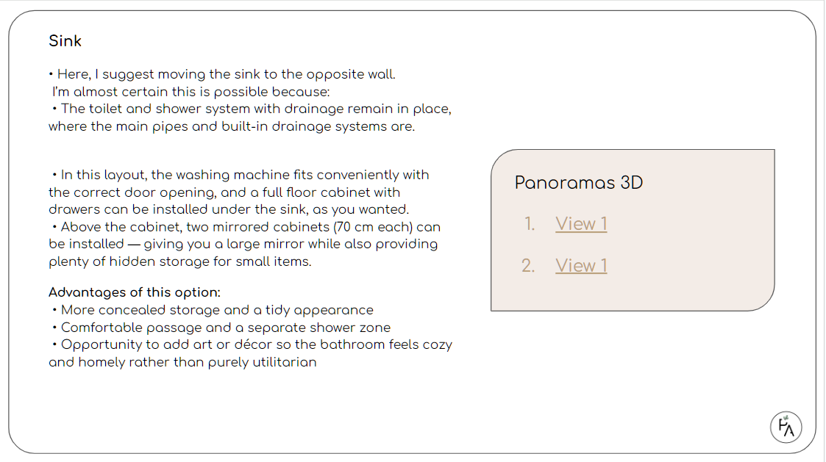Viewport: 826px width, 462px height.
Task: Click the bullet 'Comfortable passage and a separate shower zone'
Action: click(225, 328)
